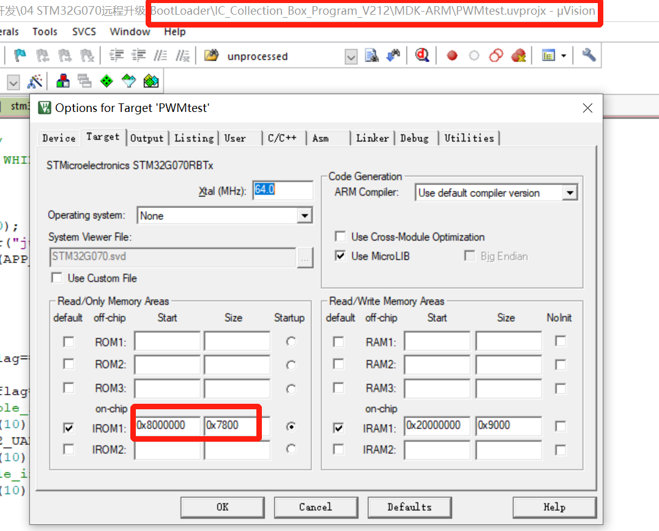The width and height of the screenshot is (659, 531).
Task: Check the IRAM1 NoInit checkbox
Action: tap(560, 426)
